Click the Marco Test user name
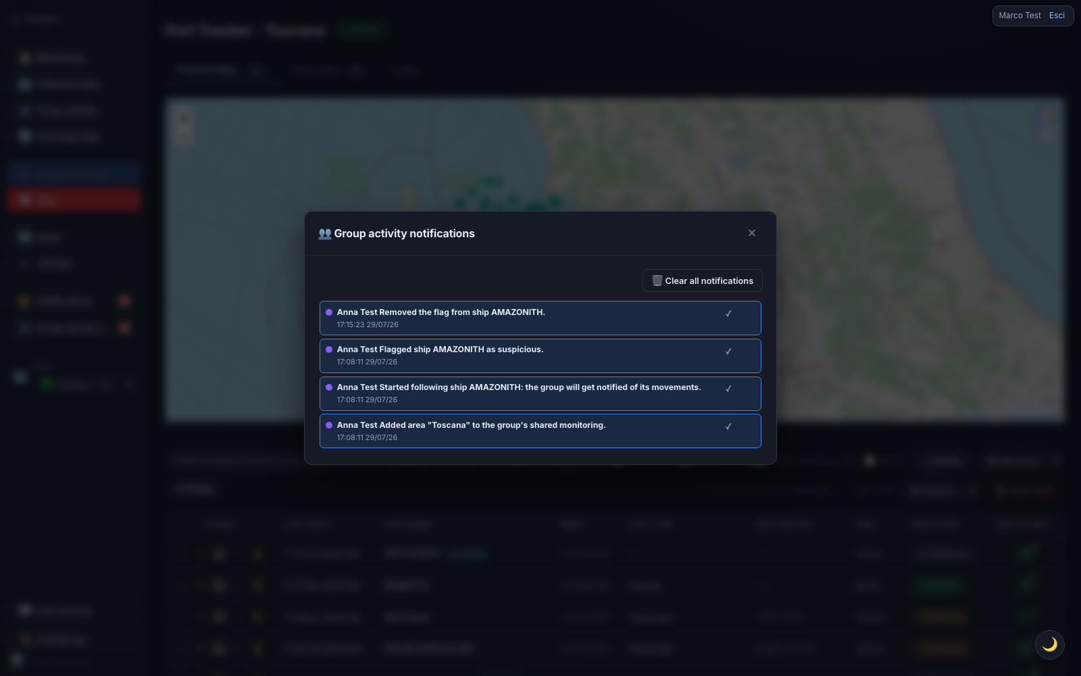 pyautogui.click(x=1020, y=16)
